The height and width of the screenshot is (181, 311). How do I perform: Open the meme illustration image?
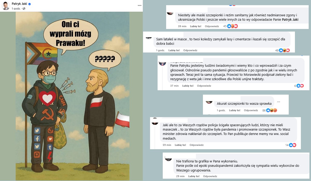click(x=73, y=96)
